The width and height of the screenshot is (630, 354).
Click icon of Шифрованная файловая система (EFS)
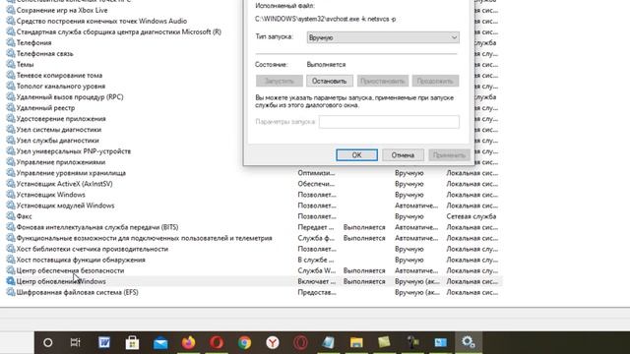11,292
